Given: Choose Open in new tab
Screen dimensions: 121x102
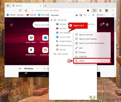Looking at the screenshot, I should [92, 35].
